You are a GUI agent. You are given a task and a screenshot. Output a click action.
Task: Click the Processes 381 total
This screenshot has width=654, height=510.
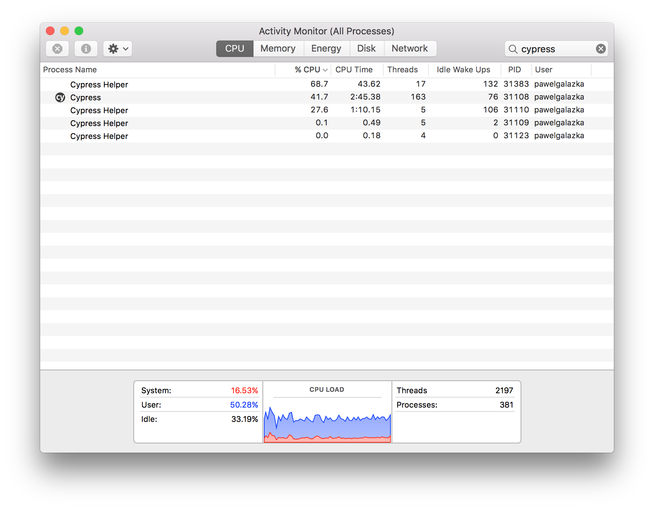[506, 405]
